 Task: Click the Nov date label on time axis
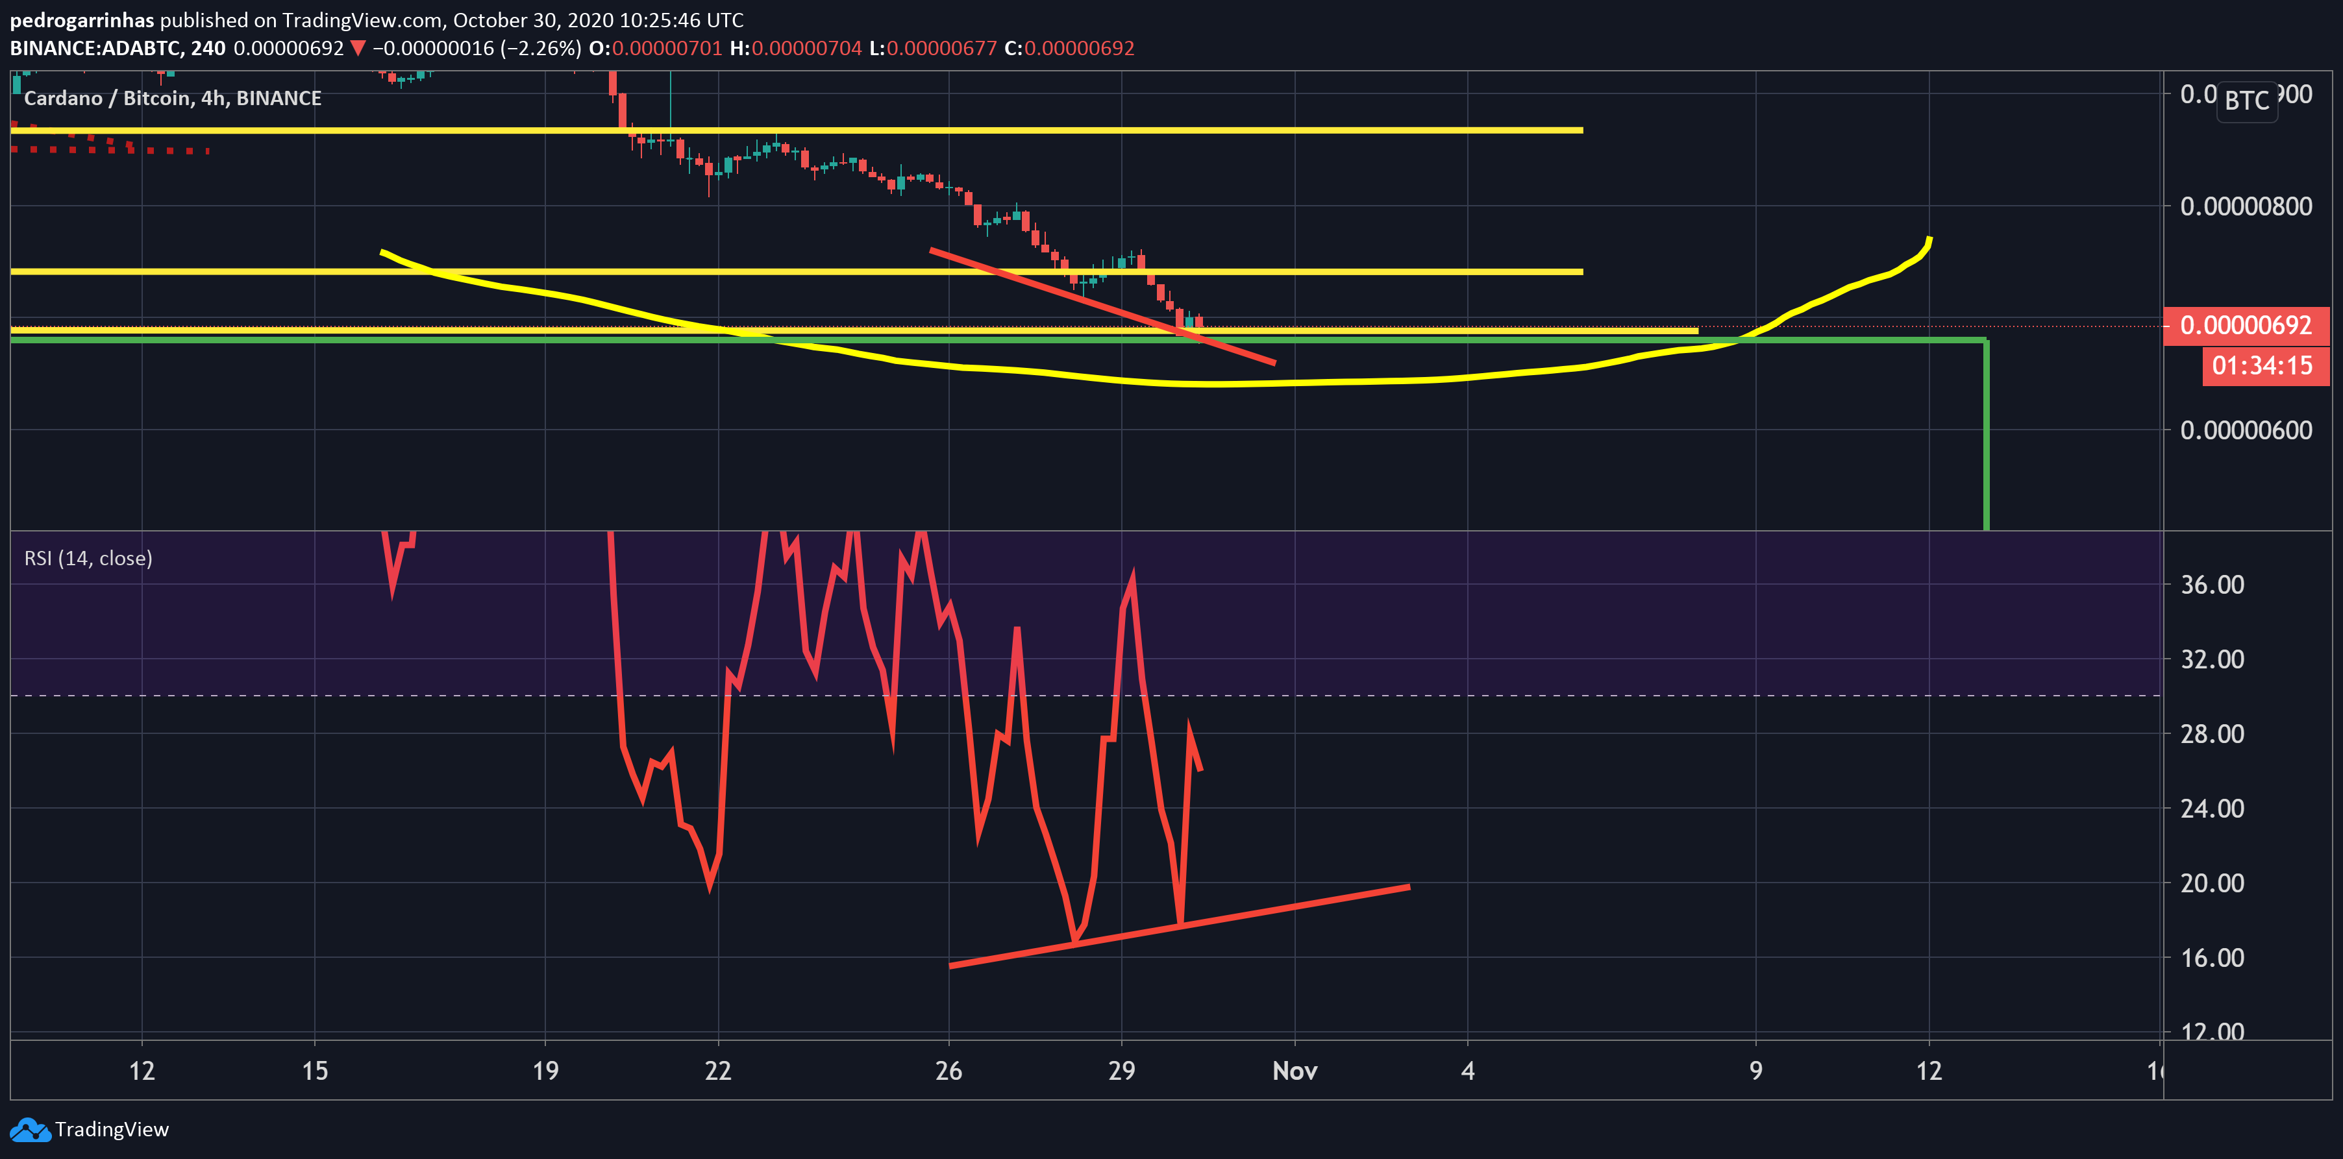(x=1295, y=1071)
